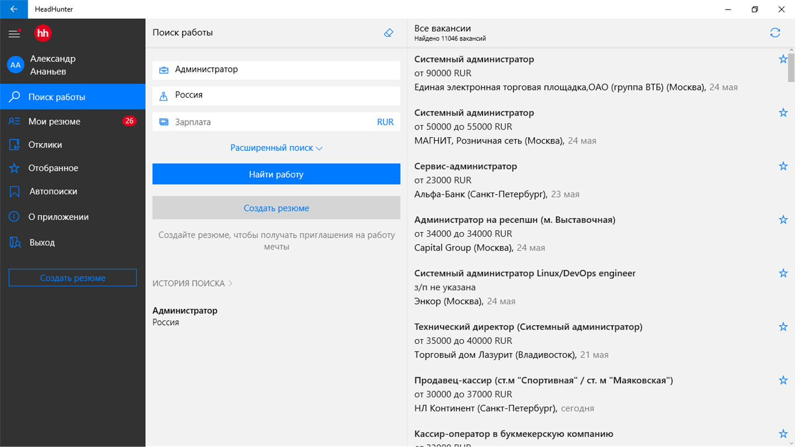The height and width of the screenshot is (447, 795).
Task: Click the AA user avatar
Action: [x=15, y=65]
